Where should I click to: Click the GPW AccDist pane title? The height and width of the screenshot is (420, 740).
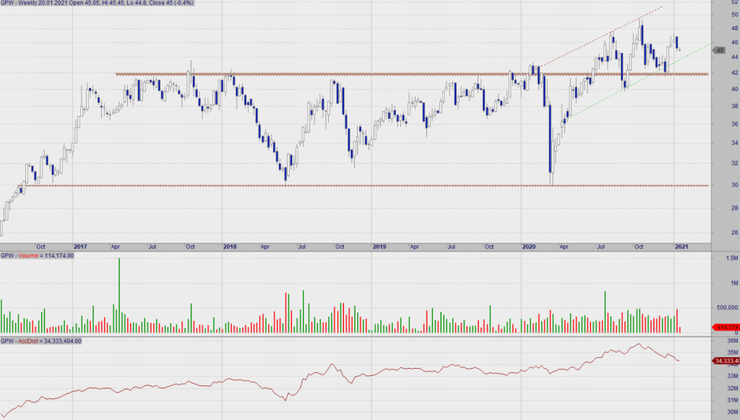pyautogui.click(x=40, y=341)
